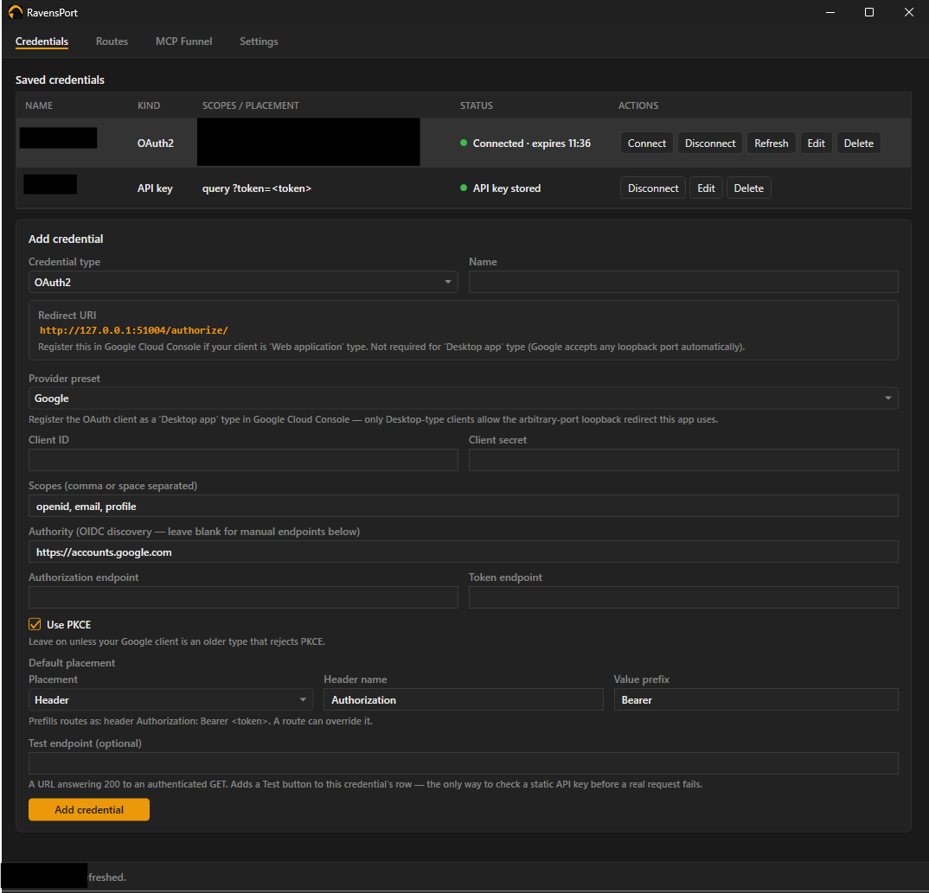
Task: Click the 'Add credential' section heading
Action: point(66,239)
